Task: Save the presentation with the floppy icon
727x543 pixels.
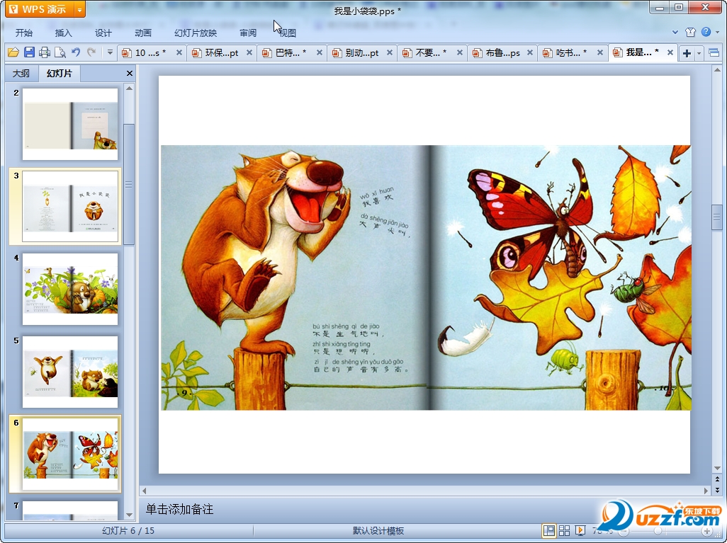Action: (x=29, y=52)
